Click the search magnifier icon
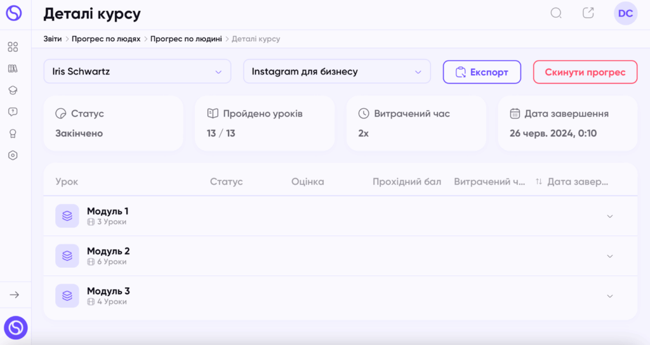The height and width of the screenshot is (345, 650). click(556, 13)
